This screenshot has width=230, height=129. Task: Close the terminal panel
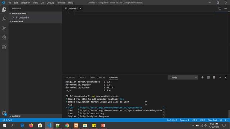[225, 77]
